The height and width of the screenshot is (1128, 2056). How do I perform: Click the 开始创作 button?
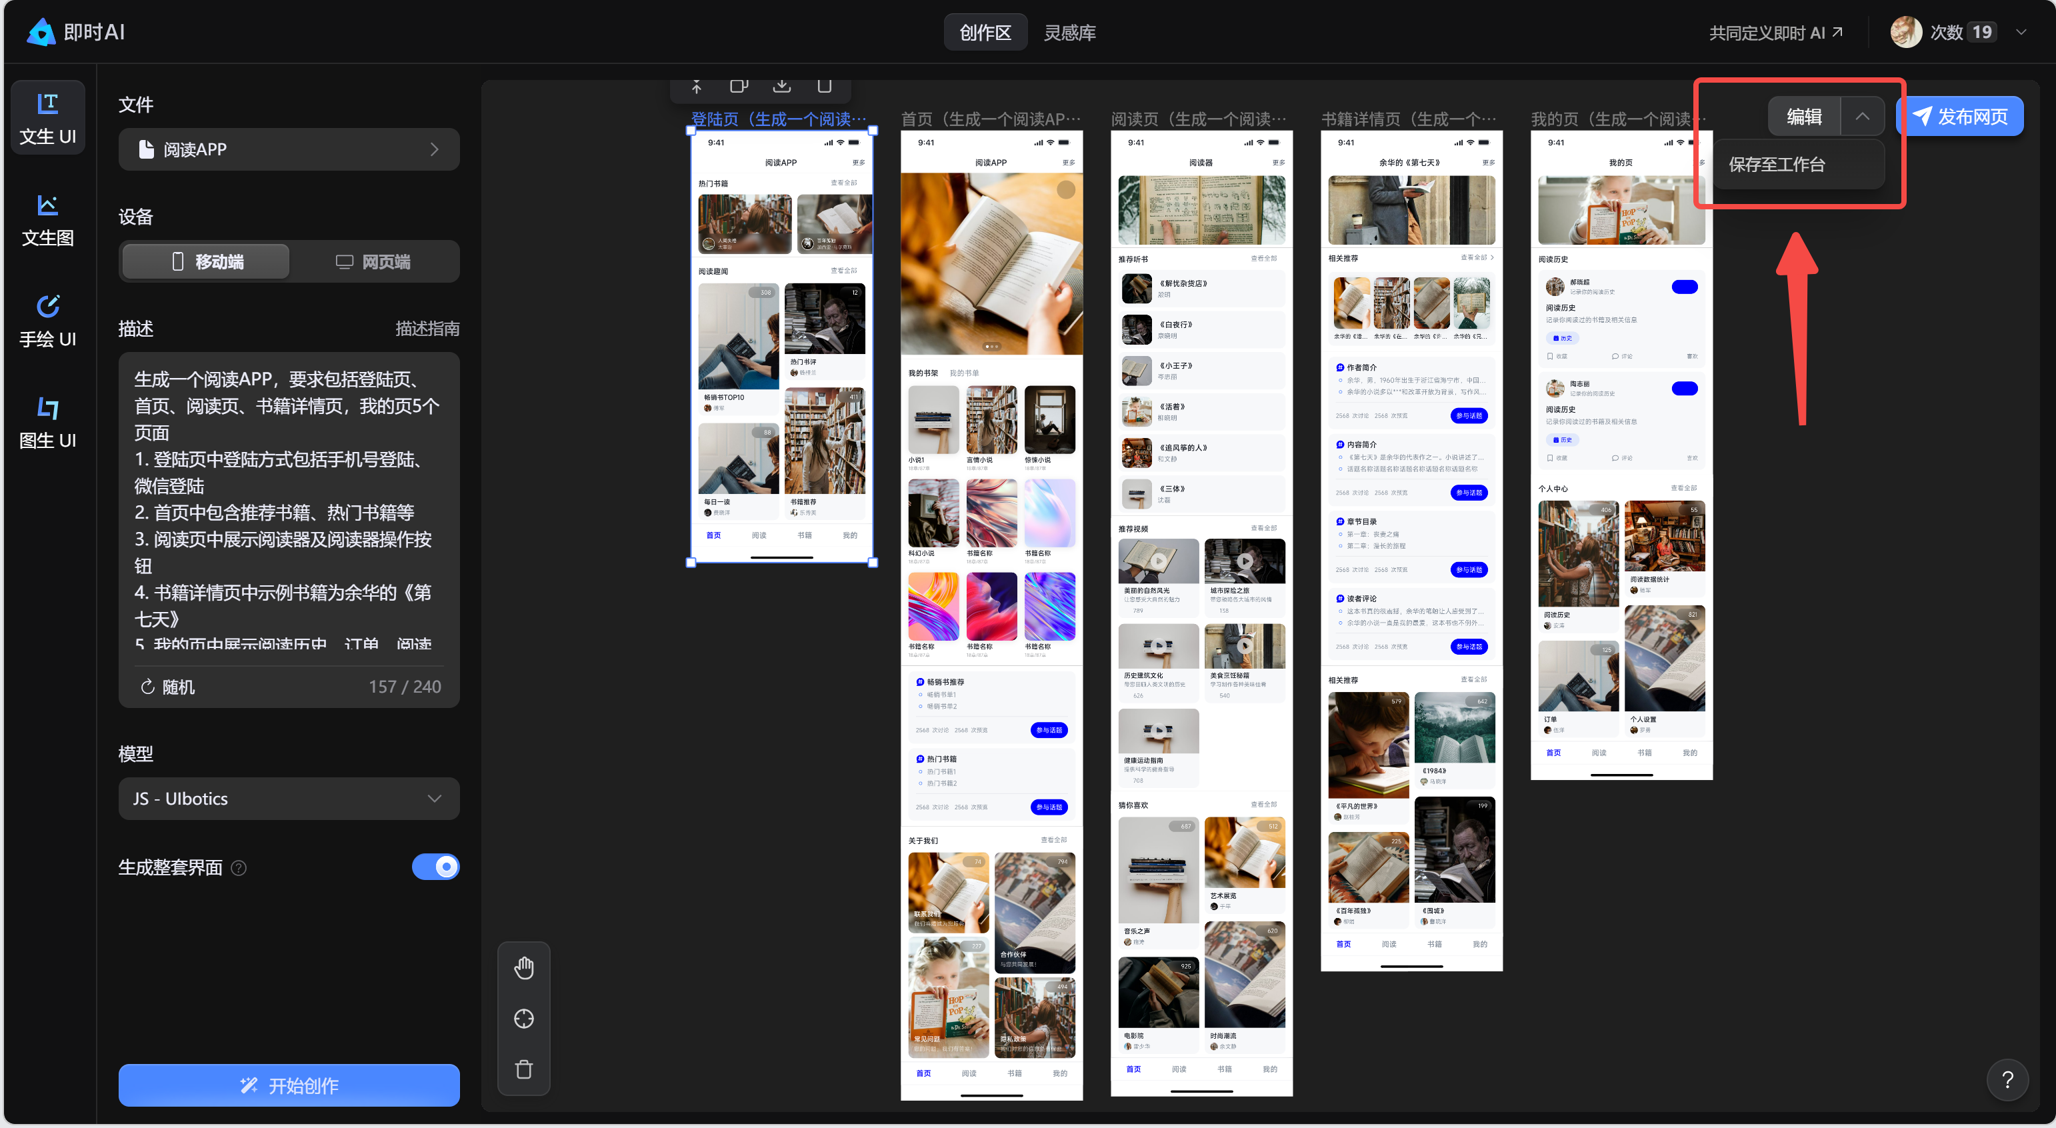pos(289,1085)
